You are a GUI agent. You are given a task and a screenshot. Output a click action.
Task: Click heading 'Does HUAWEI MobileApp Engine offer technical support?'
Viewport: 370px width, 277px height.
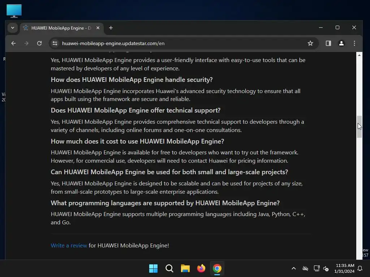(x=135, y=110)
